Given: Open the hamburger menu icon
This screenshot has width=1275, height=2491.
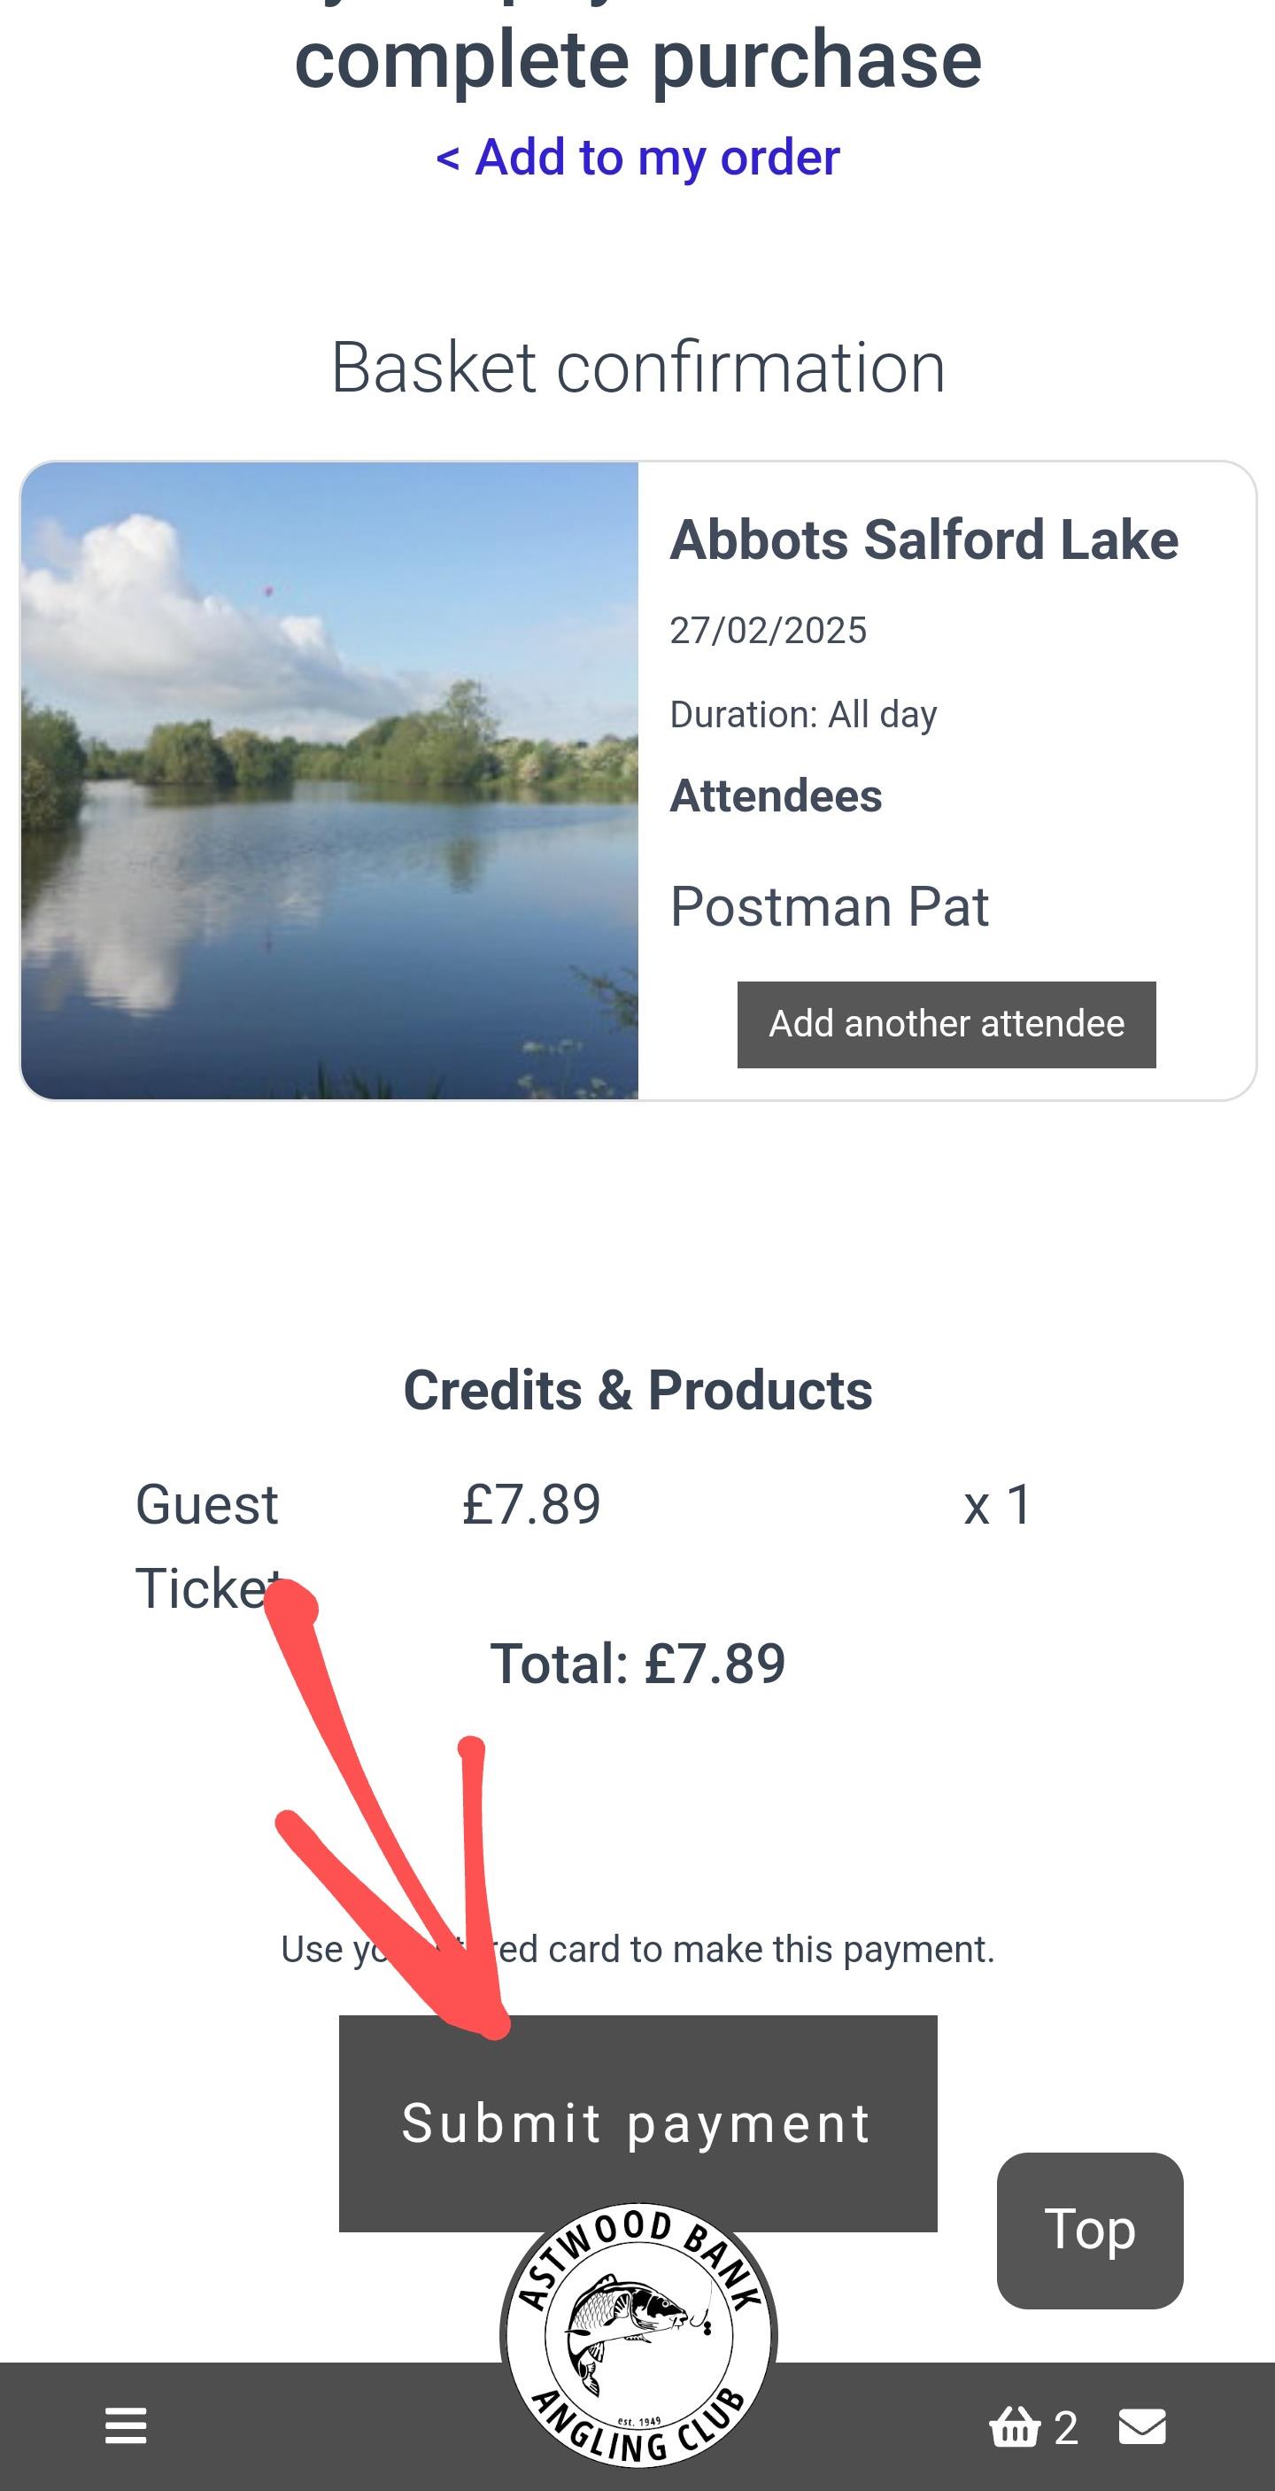Looking at the screenshot, I should click(x=126, y=2425).
